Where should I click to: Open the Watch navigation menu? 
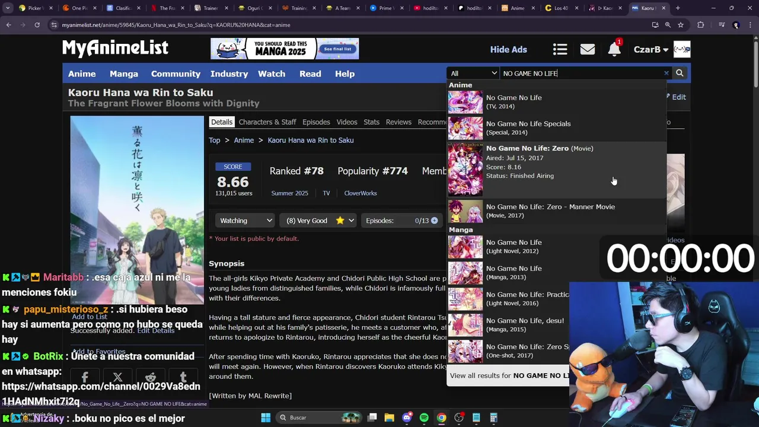coord(272,74)
